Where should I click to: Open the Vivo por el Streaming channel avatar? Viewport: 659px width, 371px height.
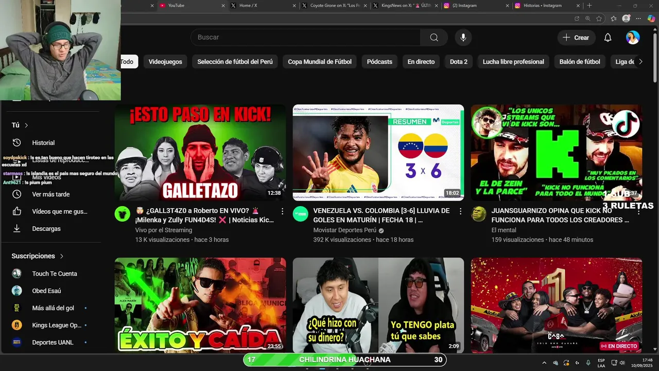[x=123, y=214]
